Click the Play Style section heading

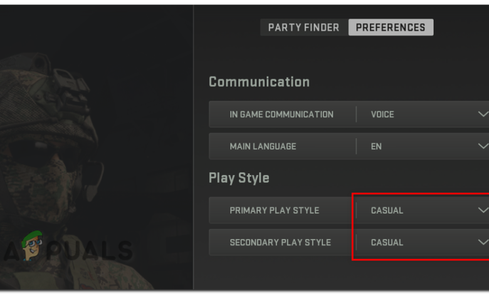tap(239, 178)
